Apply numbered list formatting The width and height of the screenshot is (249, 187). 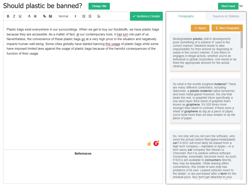coord(84,16)
